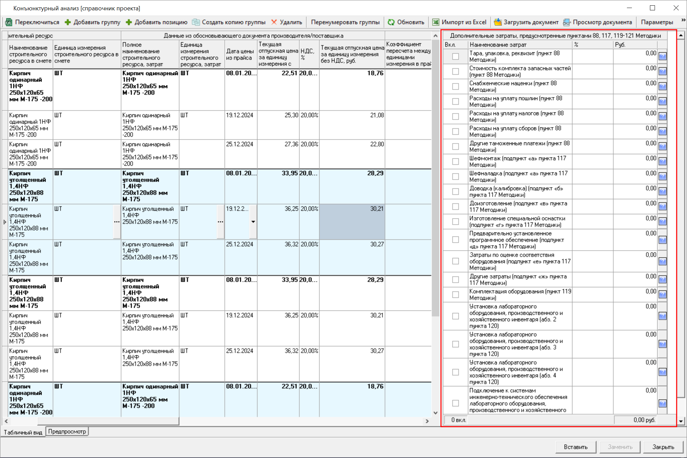The width and height of the screenshot is (687, 458).
Task: Click the green Обновить refresh icon
Action: [x=391, y=22]
